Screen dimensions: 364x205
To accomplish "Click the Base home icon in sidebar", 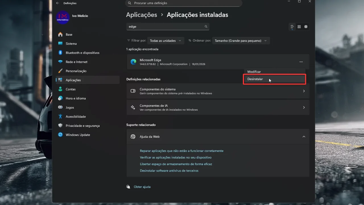I will coord(60,34).
